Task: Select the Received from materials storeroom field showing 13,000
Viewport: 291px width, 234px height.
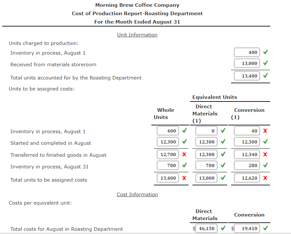Action: click(x=247, y=63)
